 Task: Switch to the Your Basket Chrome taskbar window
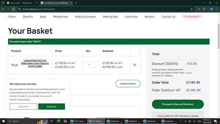96,121
